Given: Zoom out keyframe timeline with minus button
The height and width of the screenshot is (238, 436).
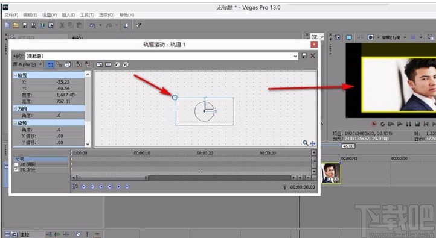Looking at the screenshot, I should (308, 178).
